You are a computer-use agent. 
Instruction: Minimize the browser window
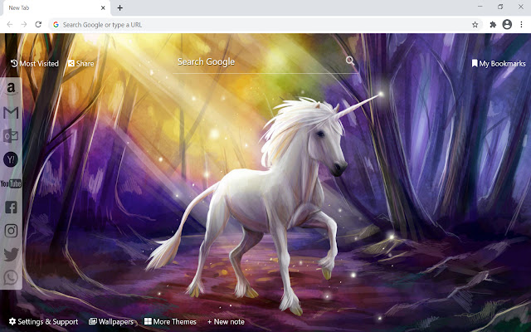[480, 7]
